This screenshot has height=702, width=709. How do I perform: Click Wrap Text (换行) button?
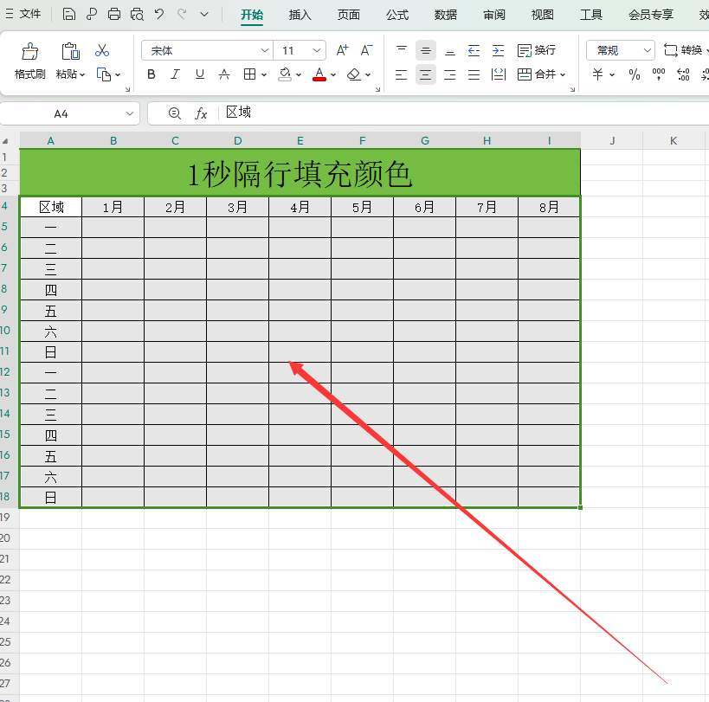point(537,50)
